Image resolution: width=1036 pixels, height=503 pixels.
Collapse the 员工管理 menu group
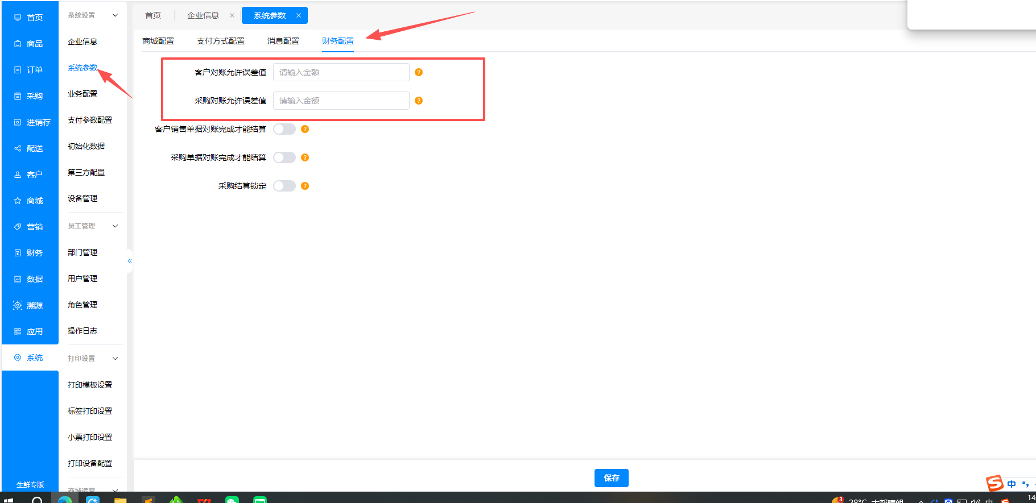[115, 226]
